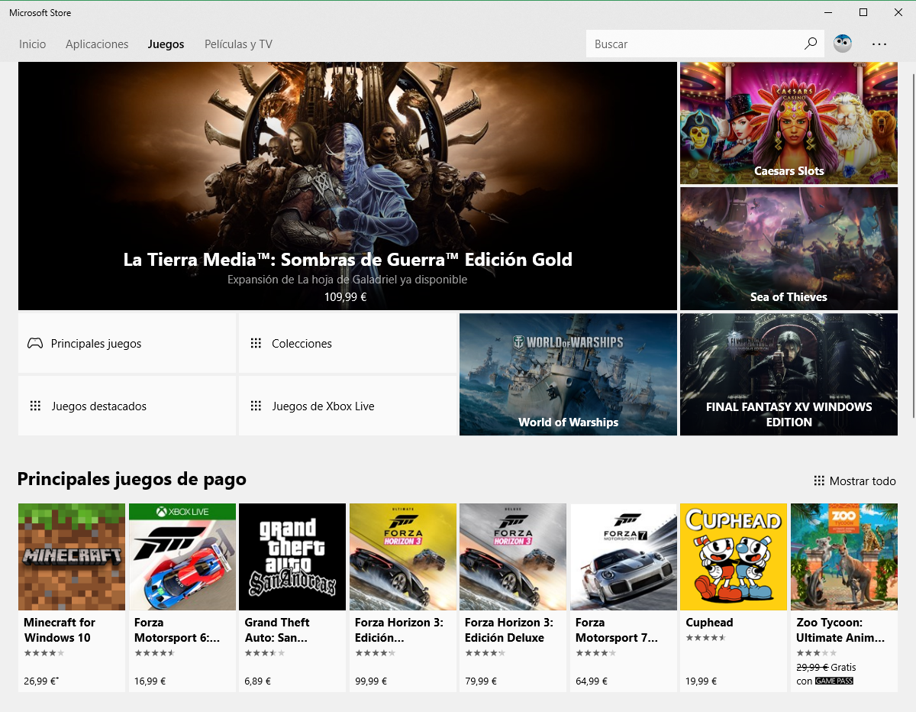Click the Zoo Tycoon cover art
Viewport: 916px width, 712px height.
(x=844, y=557)
